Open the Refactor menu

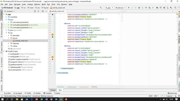coord(37,4)
